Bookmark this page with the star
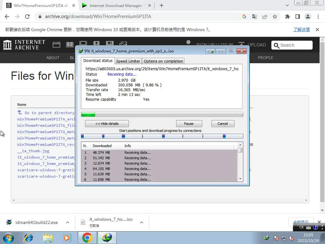The image size is (325, 244). coord(275,17)
